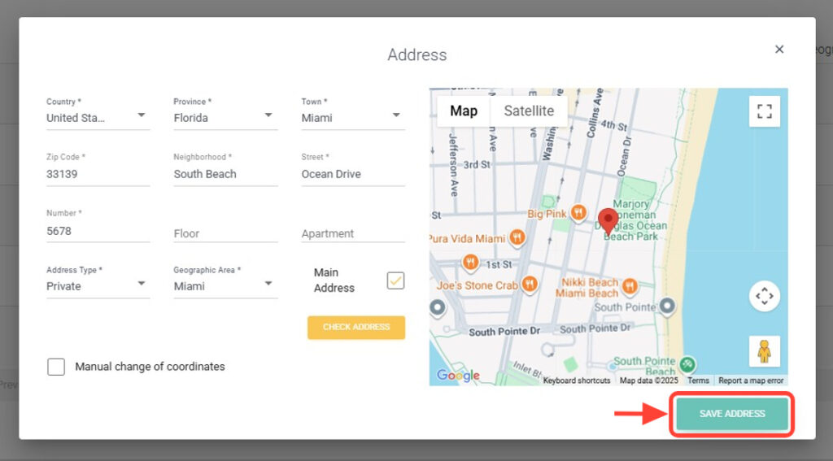Click Pura Vida Miami restaurant marker
Viewport: 833px width, 461px height.
[517, 238]
